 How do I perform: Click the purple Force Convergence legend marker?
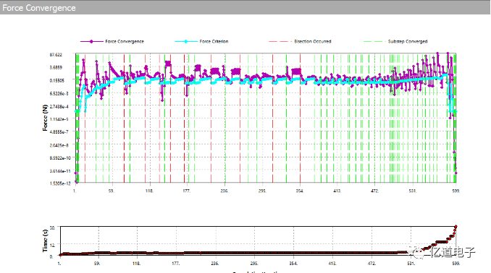pyautogui.click(x=91, y=42)
